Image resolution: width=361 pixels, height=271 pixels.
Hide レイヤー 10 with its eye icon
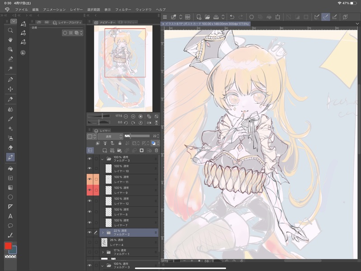click(x=89, y=169)
